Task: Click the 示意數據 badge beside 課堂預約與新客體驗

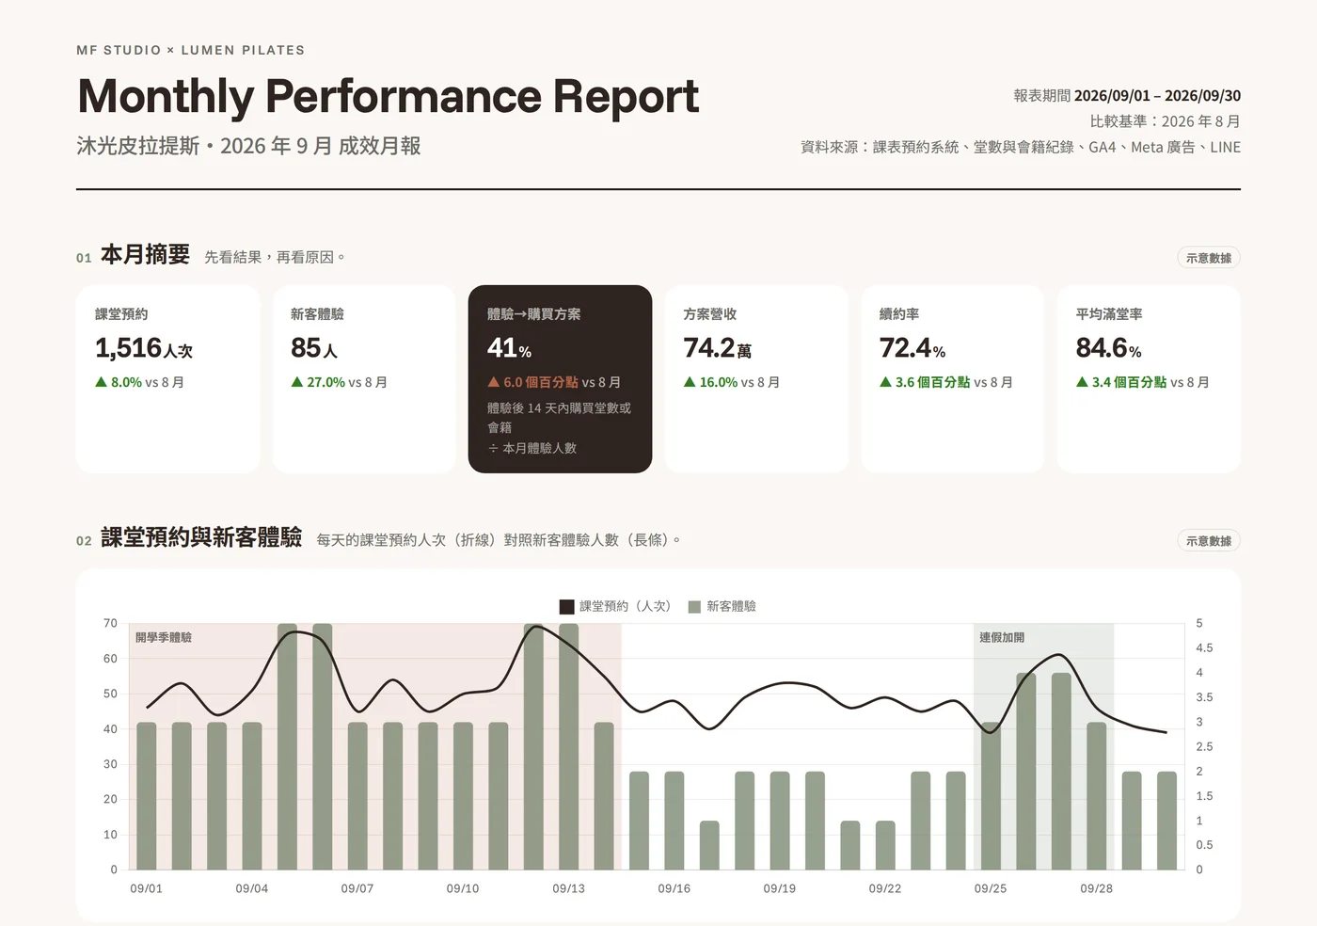Action: (x=1208, y=541)
